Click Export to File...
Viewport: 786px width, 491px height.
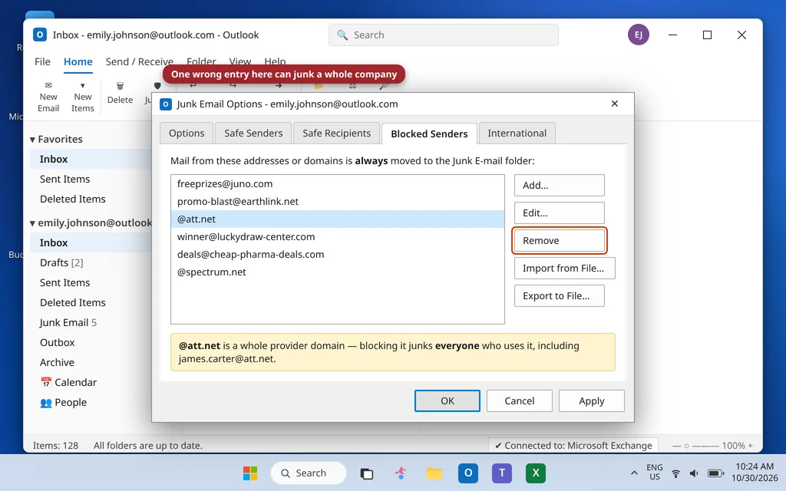[559, 295]
